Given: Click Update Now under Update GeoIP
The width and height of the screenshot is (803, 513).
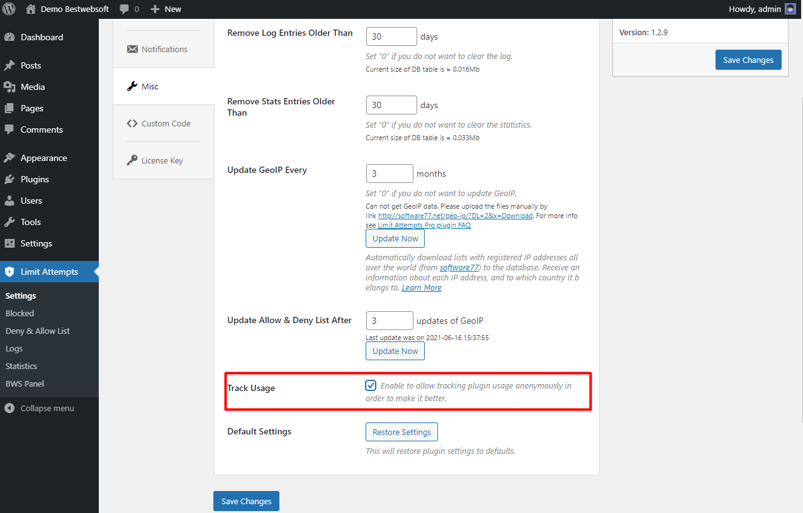Looking at the screenshot, I should click(x=395, y=238).
